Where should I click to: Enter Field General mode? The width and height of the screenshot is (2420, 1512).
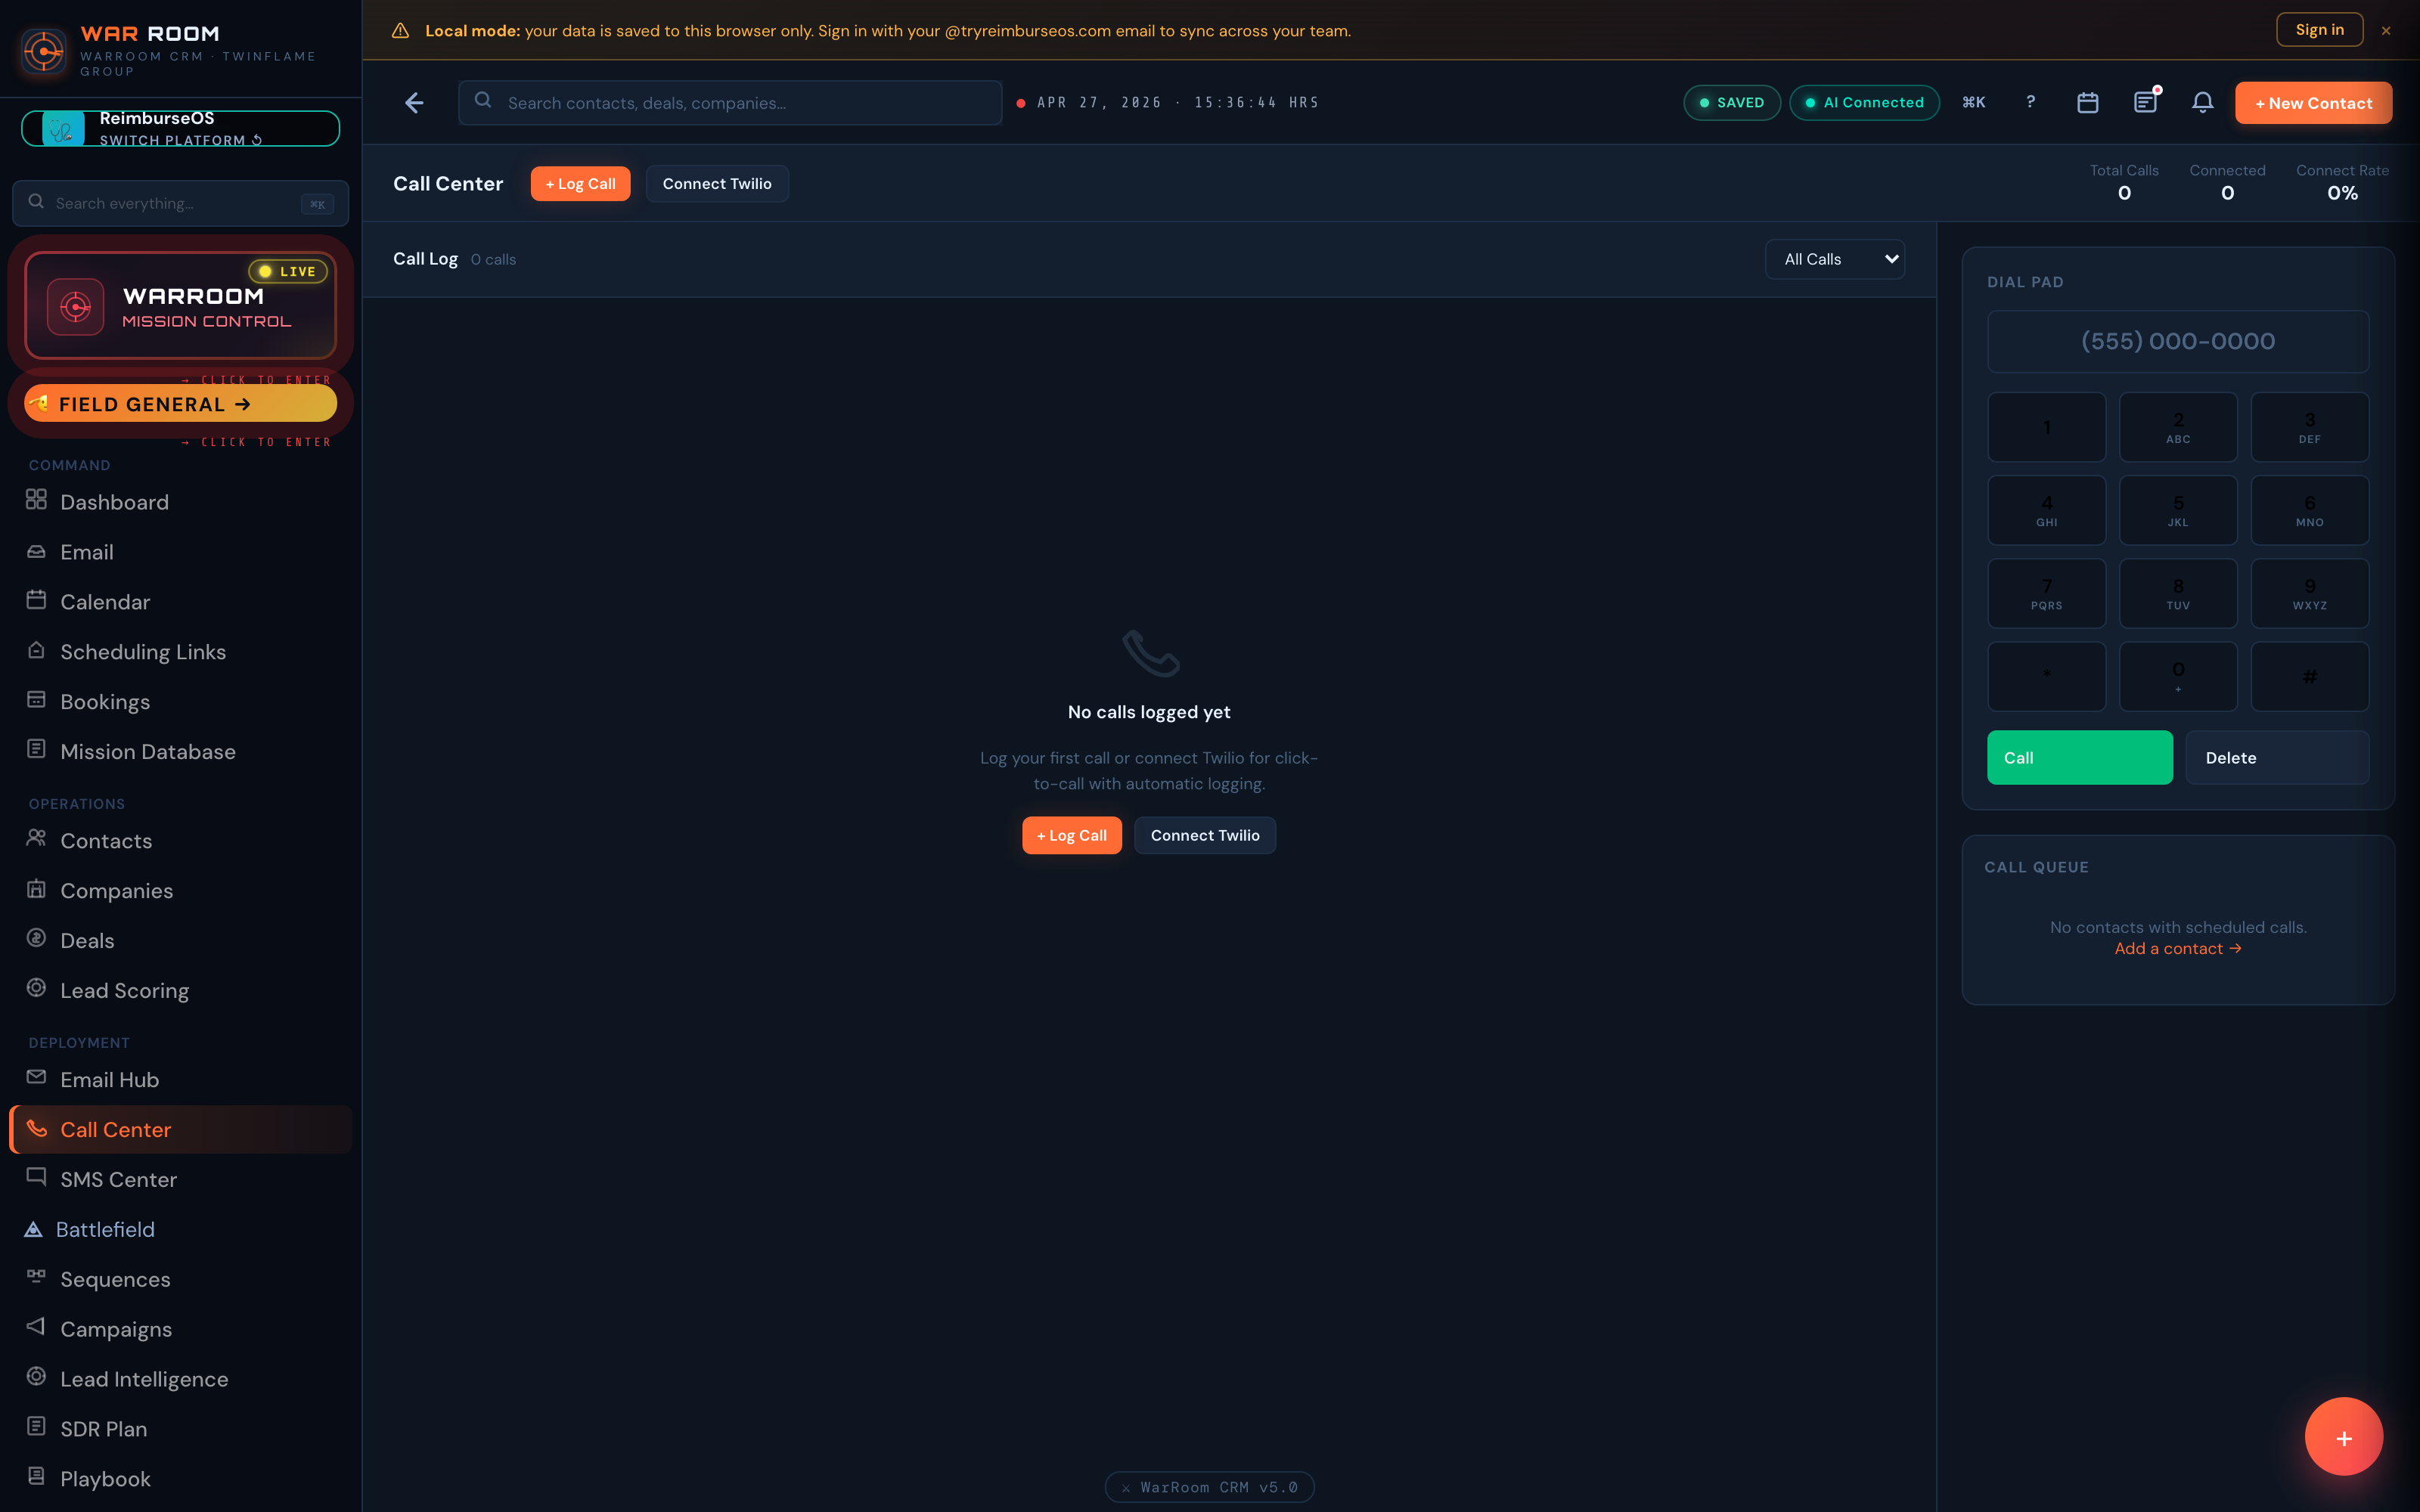(180, 403)
